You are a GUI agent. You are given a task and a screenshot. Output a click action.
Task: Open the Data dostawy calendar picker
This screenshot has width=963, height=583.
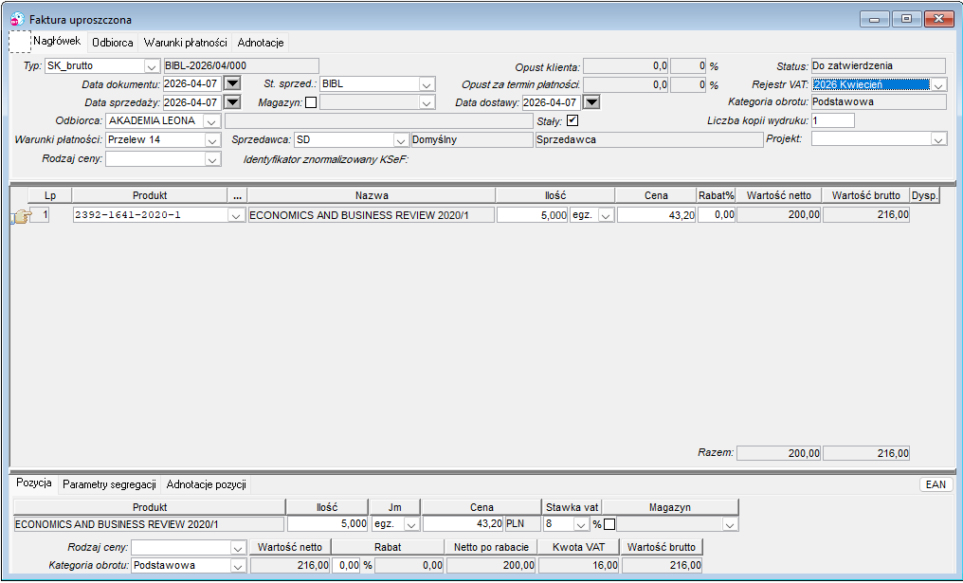click(591, 102)
